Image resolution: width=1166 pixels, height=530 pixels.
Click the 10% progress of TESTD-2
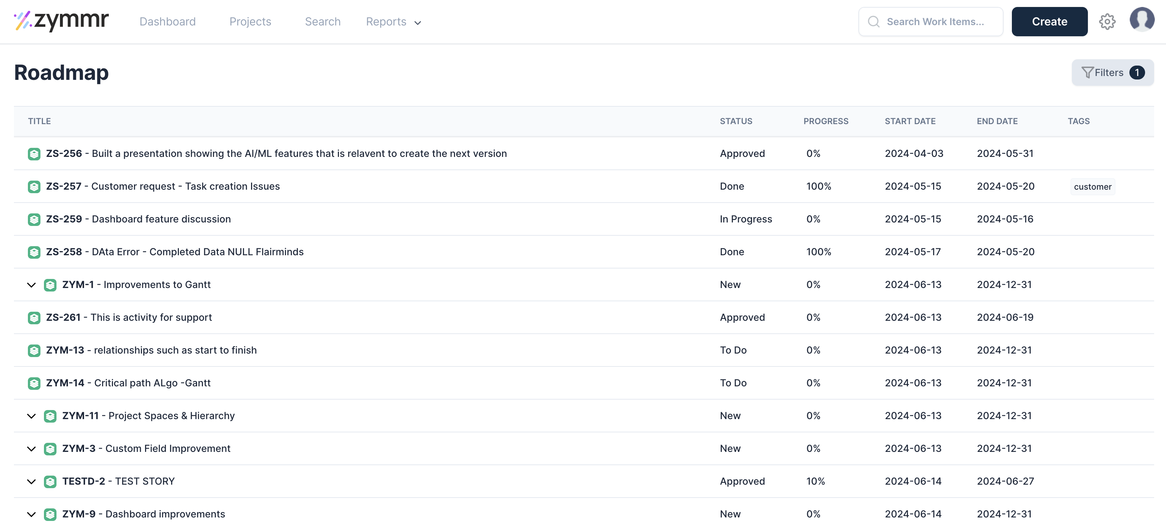(815, 481)
